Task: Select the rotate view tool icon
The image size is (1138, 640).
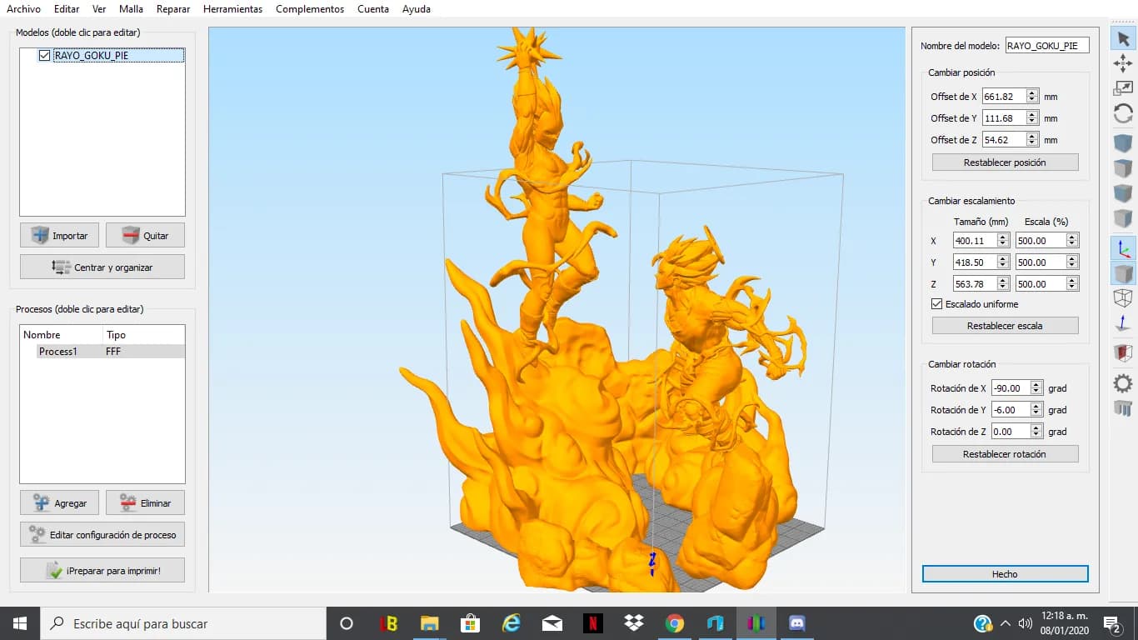Action: point(1123,114)
